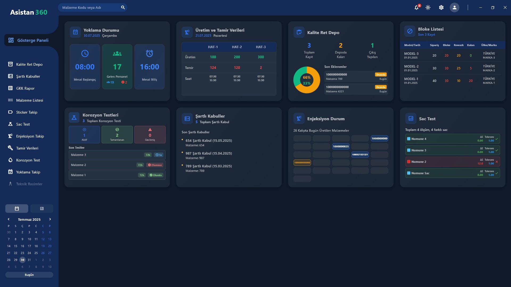The image size is (511, 287).
Task: Toggle light theme with sun icon
Action: (x=428, y=8)
